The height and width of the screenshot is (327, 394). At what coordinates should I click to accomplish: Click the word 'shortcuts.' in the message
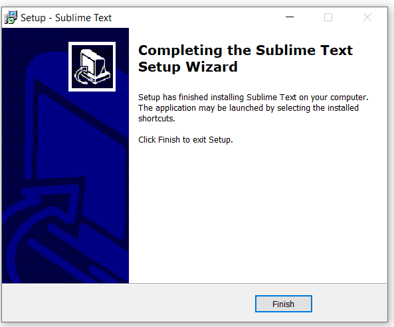click(x=157, y=118)
